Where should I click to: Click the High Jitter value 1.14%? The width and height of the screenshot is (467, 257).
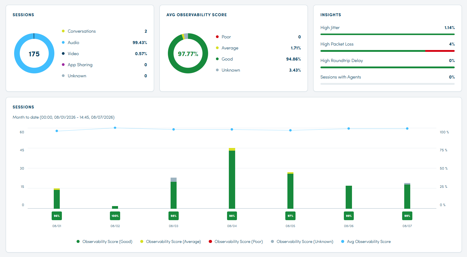(450, 28)
